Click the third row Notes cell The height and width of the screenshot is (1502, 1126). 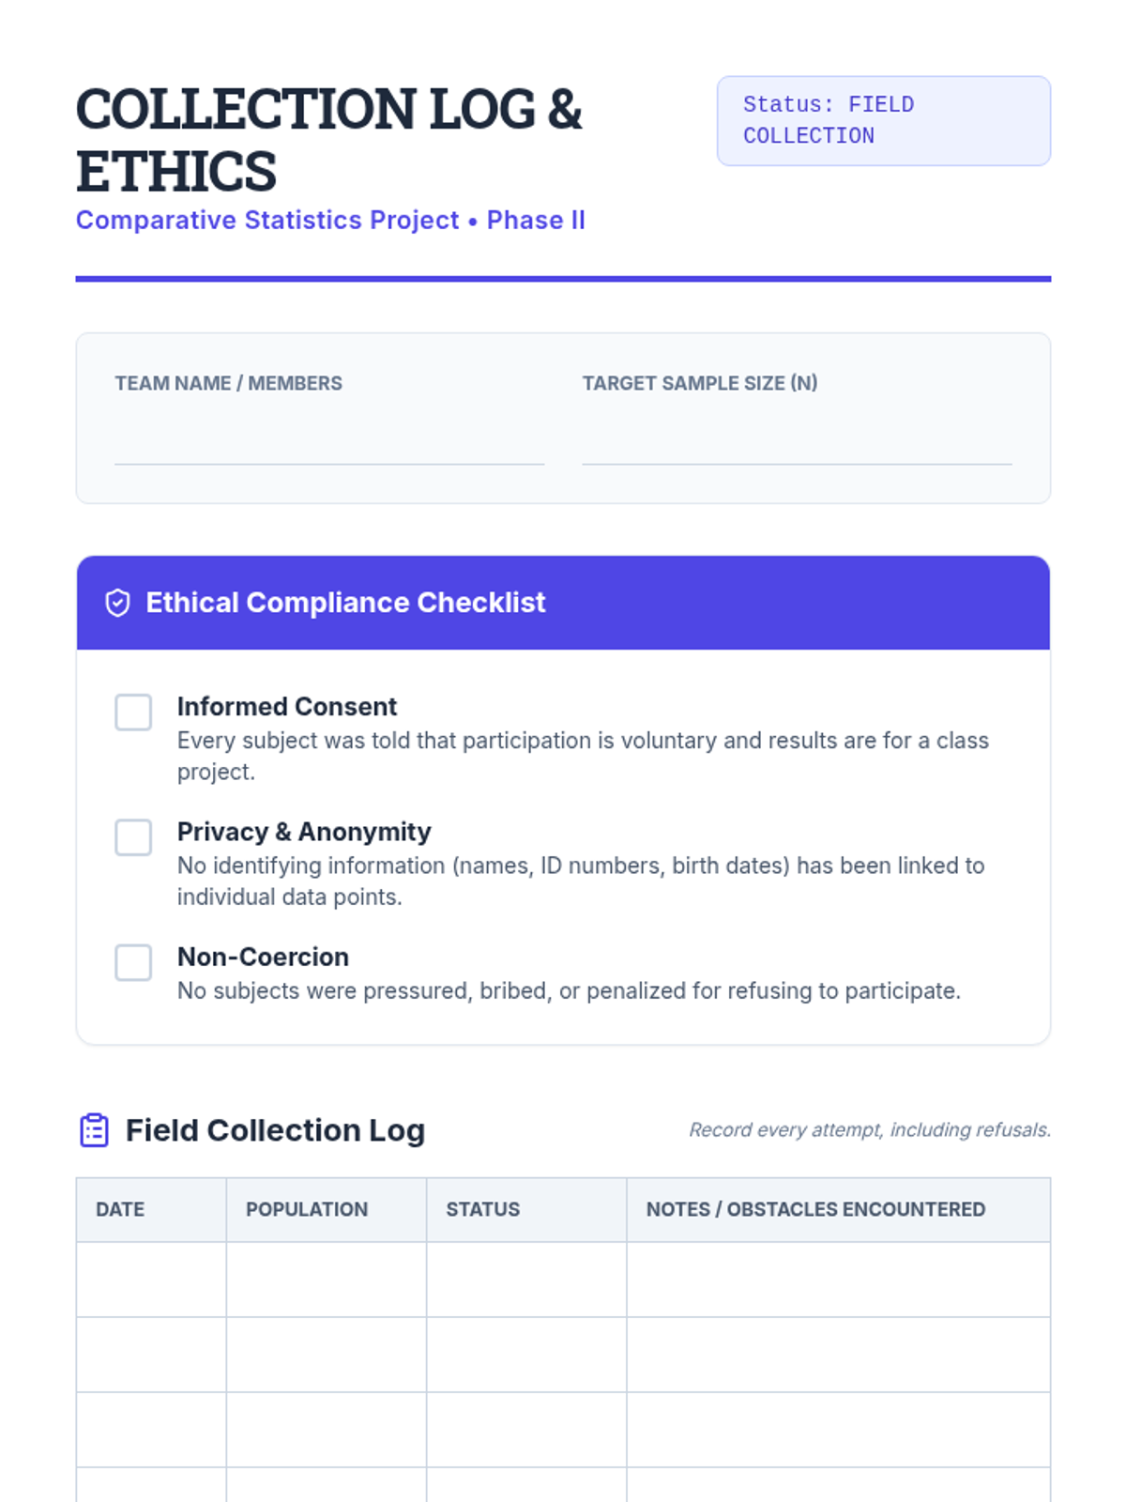[838, 1430]
